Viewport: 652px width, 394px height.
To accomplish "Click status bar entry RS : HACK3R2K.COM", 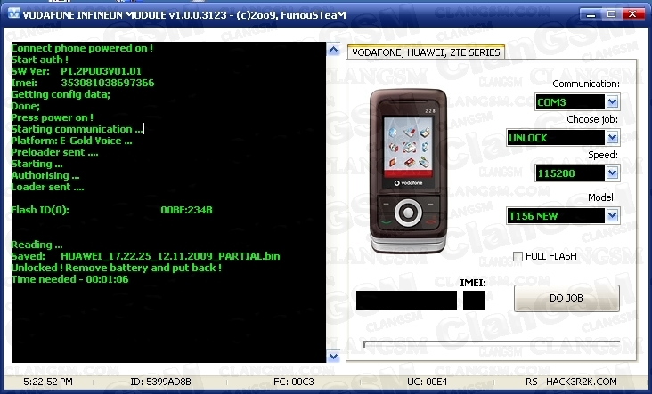I will click(x=571, y=382).
